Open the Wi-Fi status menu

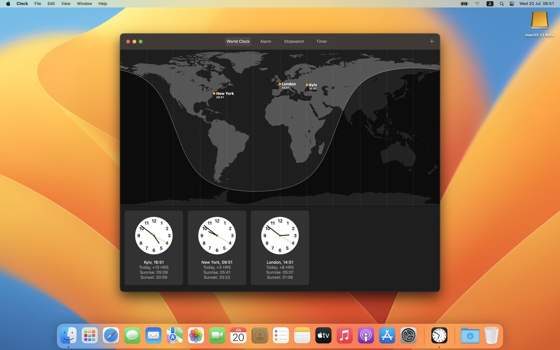[x=477, y=4]
